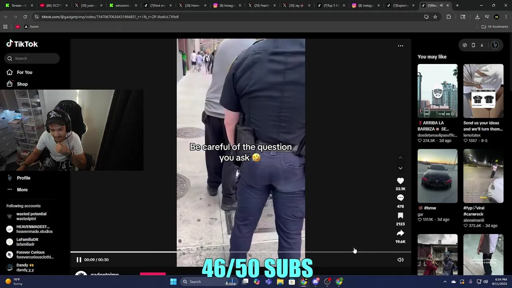Viewport: 512px width, 288px height.
Task: Click the lemutatex username
Action: click(472, 135)
